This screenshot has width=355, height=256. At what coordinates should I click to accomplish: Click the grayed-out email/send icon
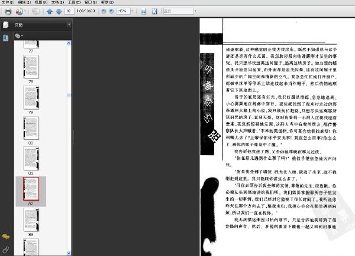[x=35, y=11]
